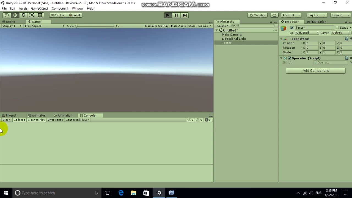The width and height of the screenshot is (352, 198).
Task: Click the Console Clear button
Action: [x=6, y=120]
